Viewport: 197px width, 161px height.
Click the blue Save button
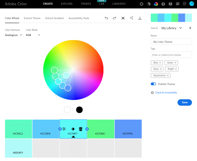(185, 102)
